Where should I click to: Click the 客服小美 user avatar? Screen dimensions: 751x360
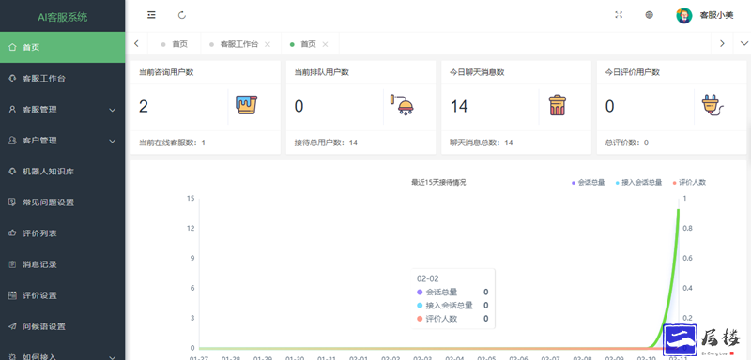click(x=684, y=15)
